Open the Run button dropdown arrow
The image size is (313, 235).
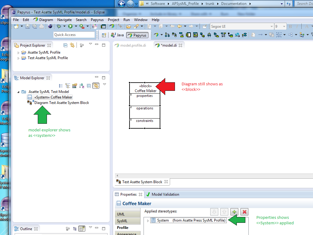[76, 26]
